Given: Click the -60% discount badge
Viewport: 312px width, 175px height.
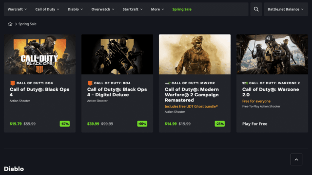Looking at the screenshot, I should 142,124.
